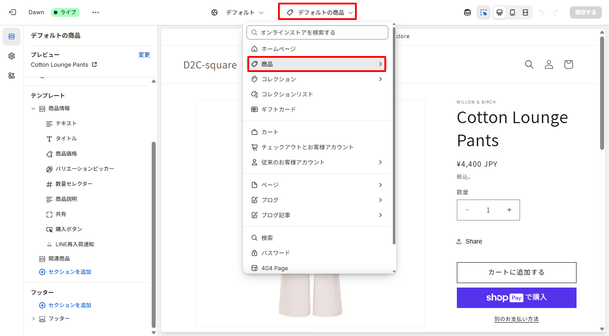This screenshot has height=336, width=609.
Task: Decrease quantity with minus button
Action: point(467,210)
